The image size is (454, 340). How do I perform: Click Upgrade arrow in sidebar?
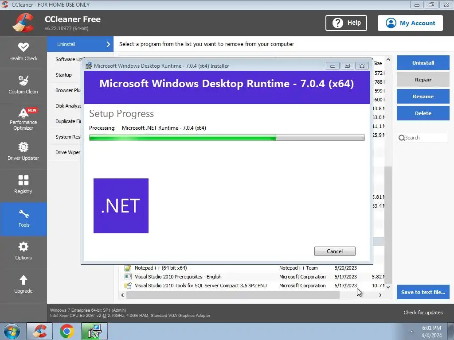[x=23, y=280]
